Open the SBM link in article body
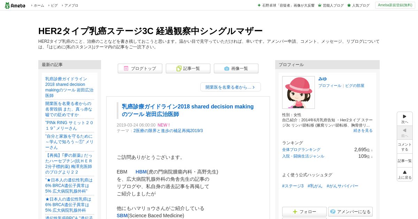This screenshot has height=219, width=418. pos(122,216)
